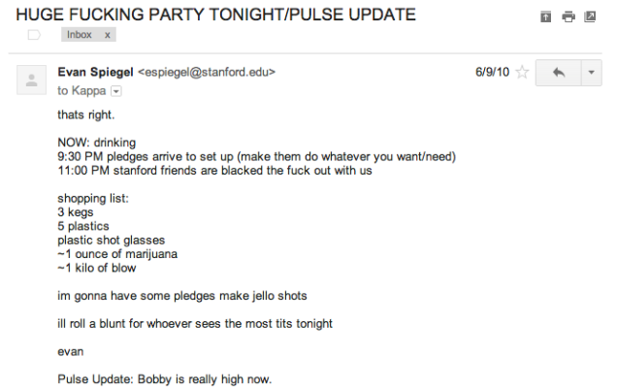Click the collapse all upward arrow icon
Screen dimensions: 617x388
click(546, 16)
